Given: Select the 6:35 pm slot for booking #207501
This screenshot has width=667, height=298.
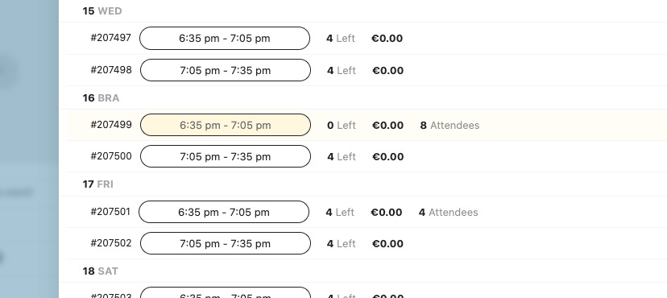Looking at the screenshot, I should [x=224, y=212].
